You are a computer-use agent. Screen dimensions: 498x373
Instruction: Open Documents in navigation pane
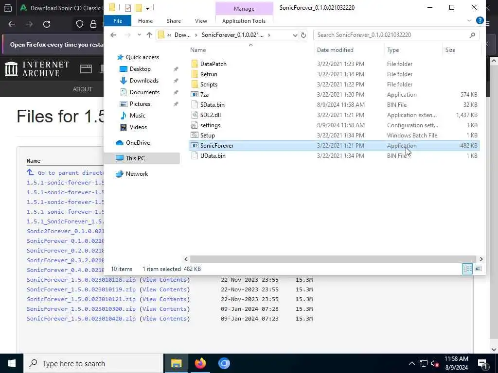144,92
